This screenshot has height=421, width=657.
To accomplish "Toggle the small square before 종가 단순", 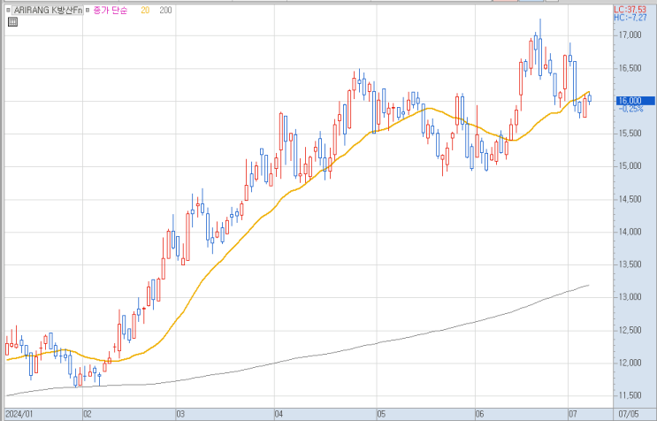I will (x=88, y=10).
